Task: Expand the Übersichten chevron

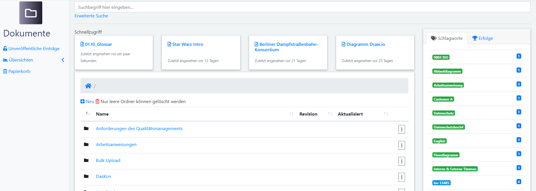Action: point(63,60)
